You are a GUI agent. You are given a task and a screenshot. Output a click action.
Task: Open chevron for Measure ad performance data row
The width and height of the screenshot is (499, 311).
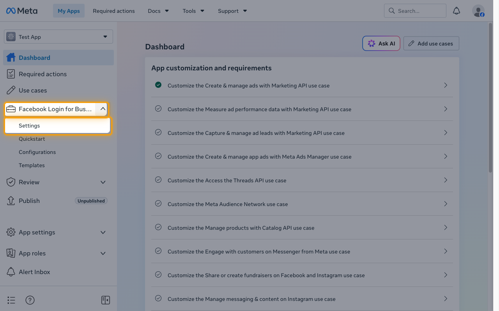(x=446, y=109)
